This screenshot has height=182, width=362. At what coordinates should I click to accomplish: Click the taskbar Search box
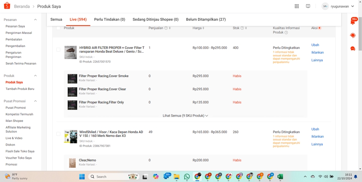tap(114, 176)
